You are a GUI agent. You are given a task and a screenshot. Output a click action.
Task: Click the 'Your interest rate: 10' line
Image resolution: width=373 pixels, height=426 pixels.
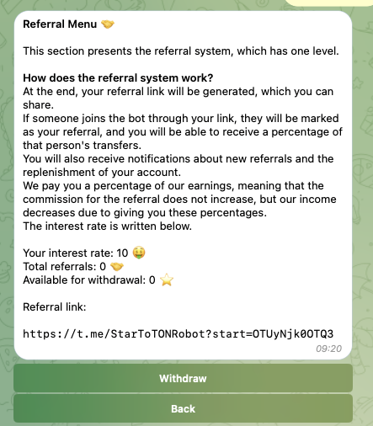(x=76, y=253)
